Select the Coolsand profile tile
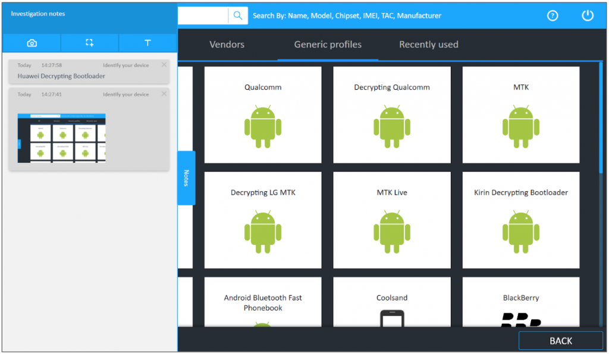The height and width of the screenshot is (354, 609). [392, 302]
